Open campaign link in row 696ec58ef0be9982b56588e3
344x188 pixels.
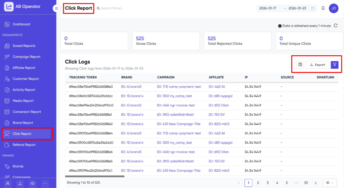(x=179, y=87)
